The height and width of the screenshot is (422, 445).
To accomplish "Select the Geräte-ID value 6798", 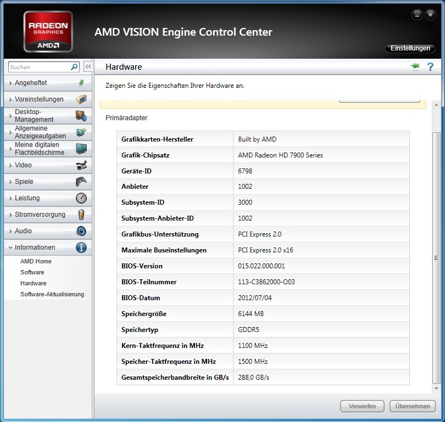I will click(x=245, y=171).
